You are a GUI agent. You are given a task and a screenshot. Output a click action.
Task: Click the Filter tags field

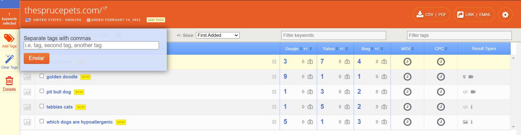coord(459,35)
